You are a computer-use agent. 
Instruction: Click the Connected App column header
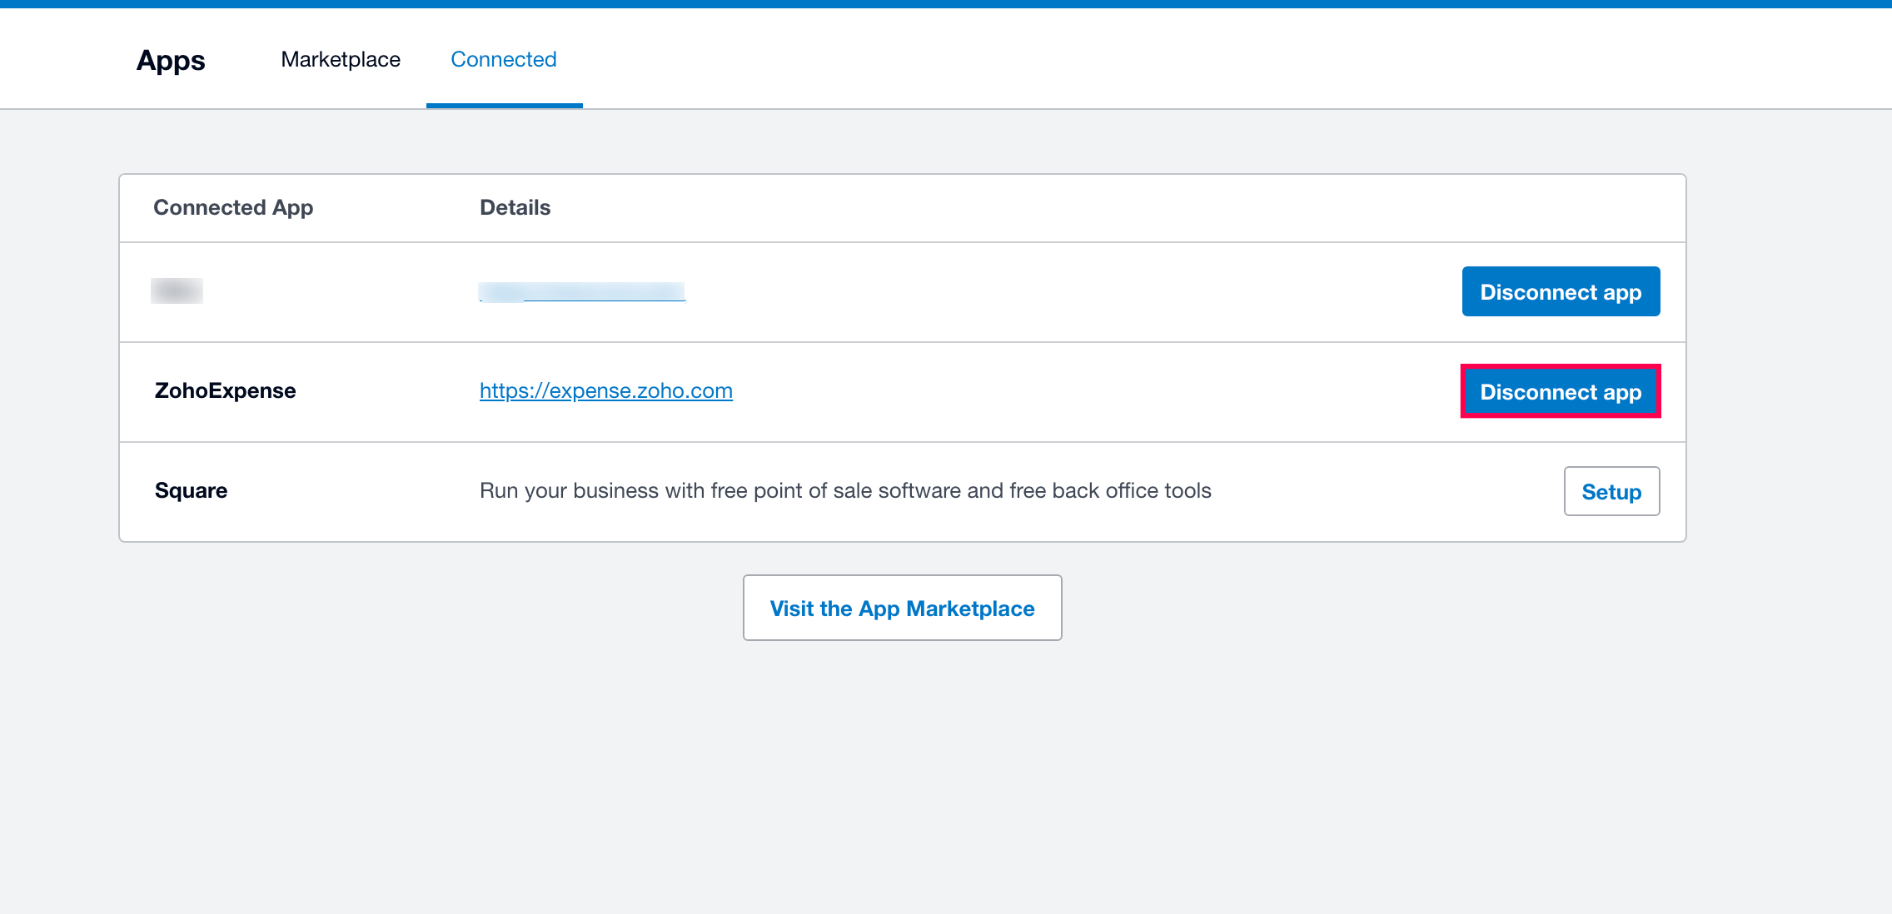coord(233,207)
